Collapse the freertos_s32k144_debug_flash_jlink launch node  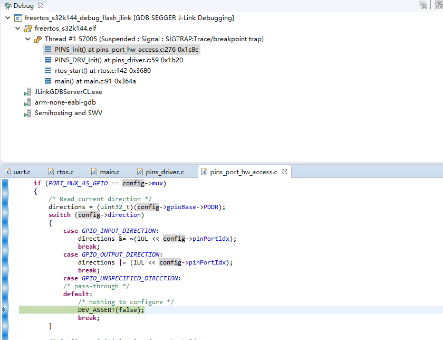point(7,18)
